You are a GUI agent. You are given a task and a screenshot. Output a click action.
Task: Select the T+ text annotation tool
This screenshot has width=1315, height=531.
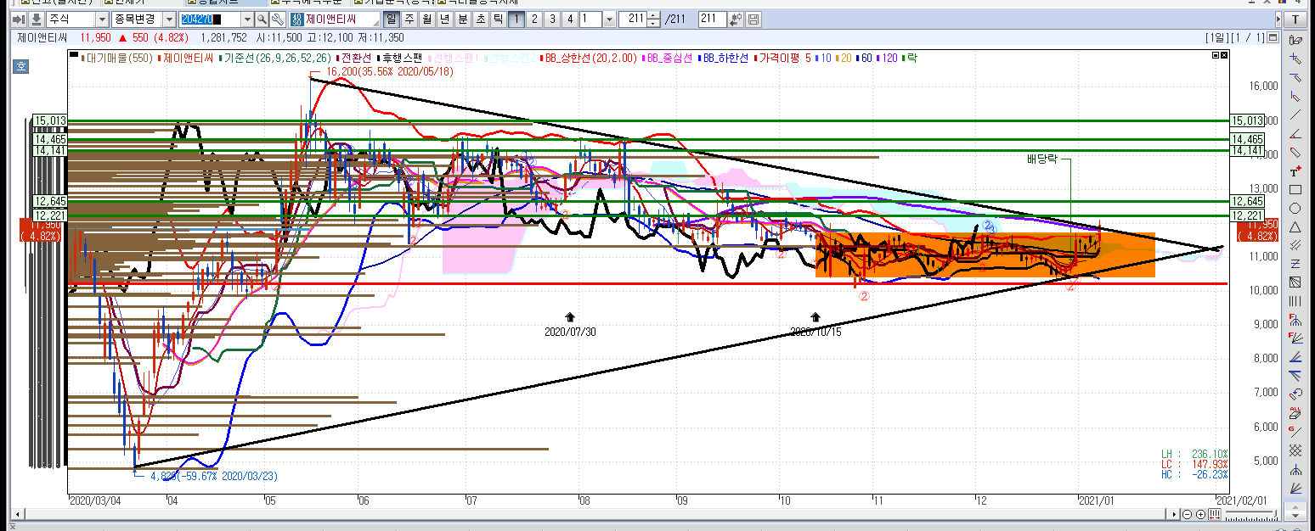pyautogui.click(x=1295, y=170)
